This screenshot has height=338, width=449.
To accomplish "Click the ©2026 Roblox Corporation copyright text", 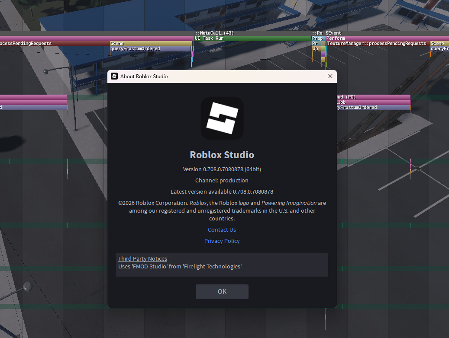I will click(222, 210).
